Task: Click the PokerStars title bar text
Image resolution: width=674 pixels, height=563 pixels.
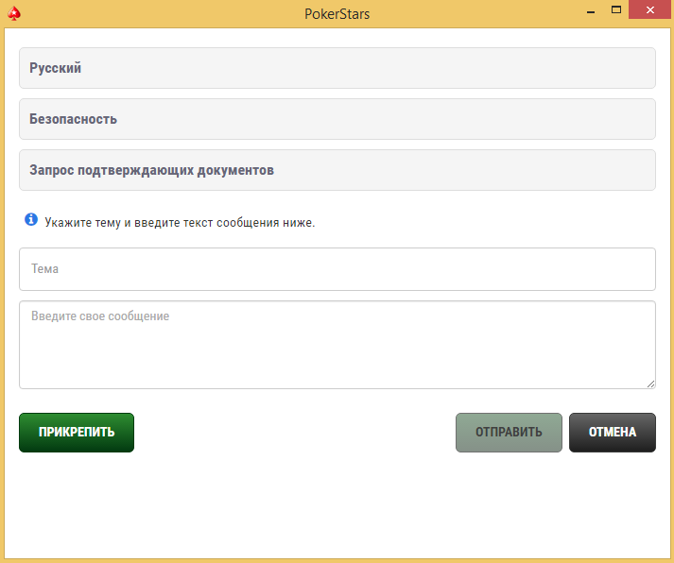Action: tap(337, 12)
